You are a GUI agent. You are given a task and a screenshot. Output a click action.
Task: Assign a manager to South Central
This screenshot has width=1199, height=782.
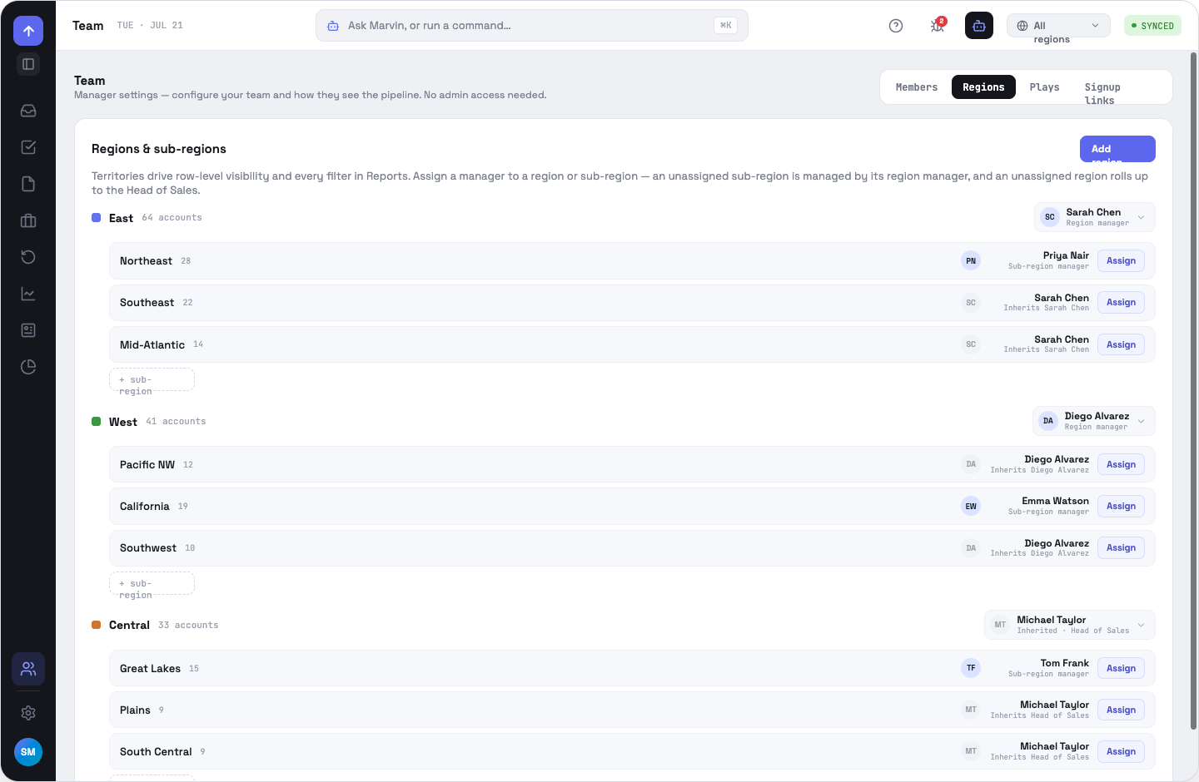[1121, 752]
